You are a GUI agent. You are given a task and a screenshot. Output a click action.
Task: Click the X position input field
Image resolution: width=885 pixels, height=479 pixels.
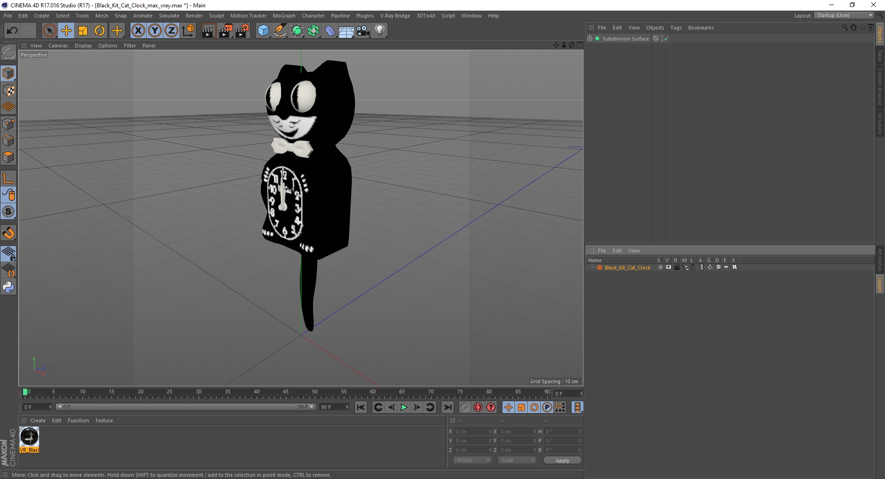tap(473, 432)
